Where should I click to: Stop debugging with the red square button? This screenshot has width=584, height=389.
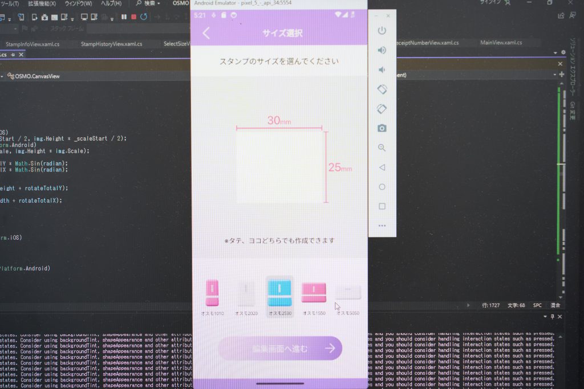click(x=133, y=17)
